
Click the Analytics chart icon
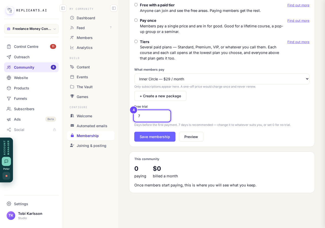tap(72, 47)
